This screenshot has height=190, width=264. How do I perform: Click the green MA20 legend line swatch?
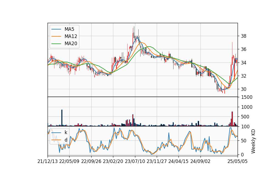[x=56, y=44]
